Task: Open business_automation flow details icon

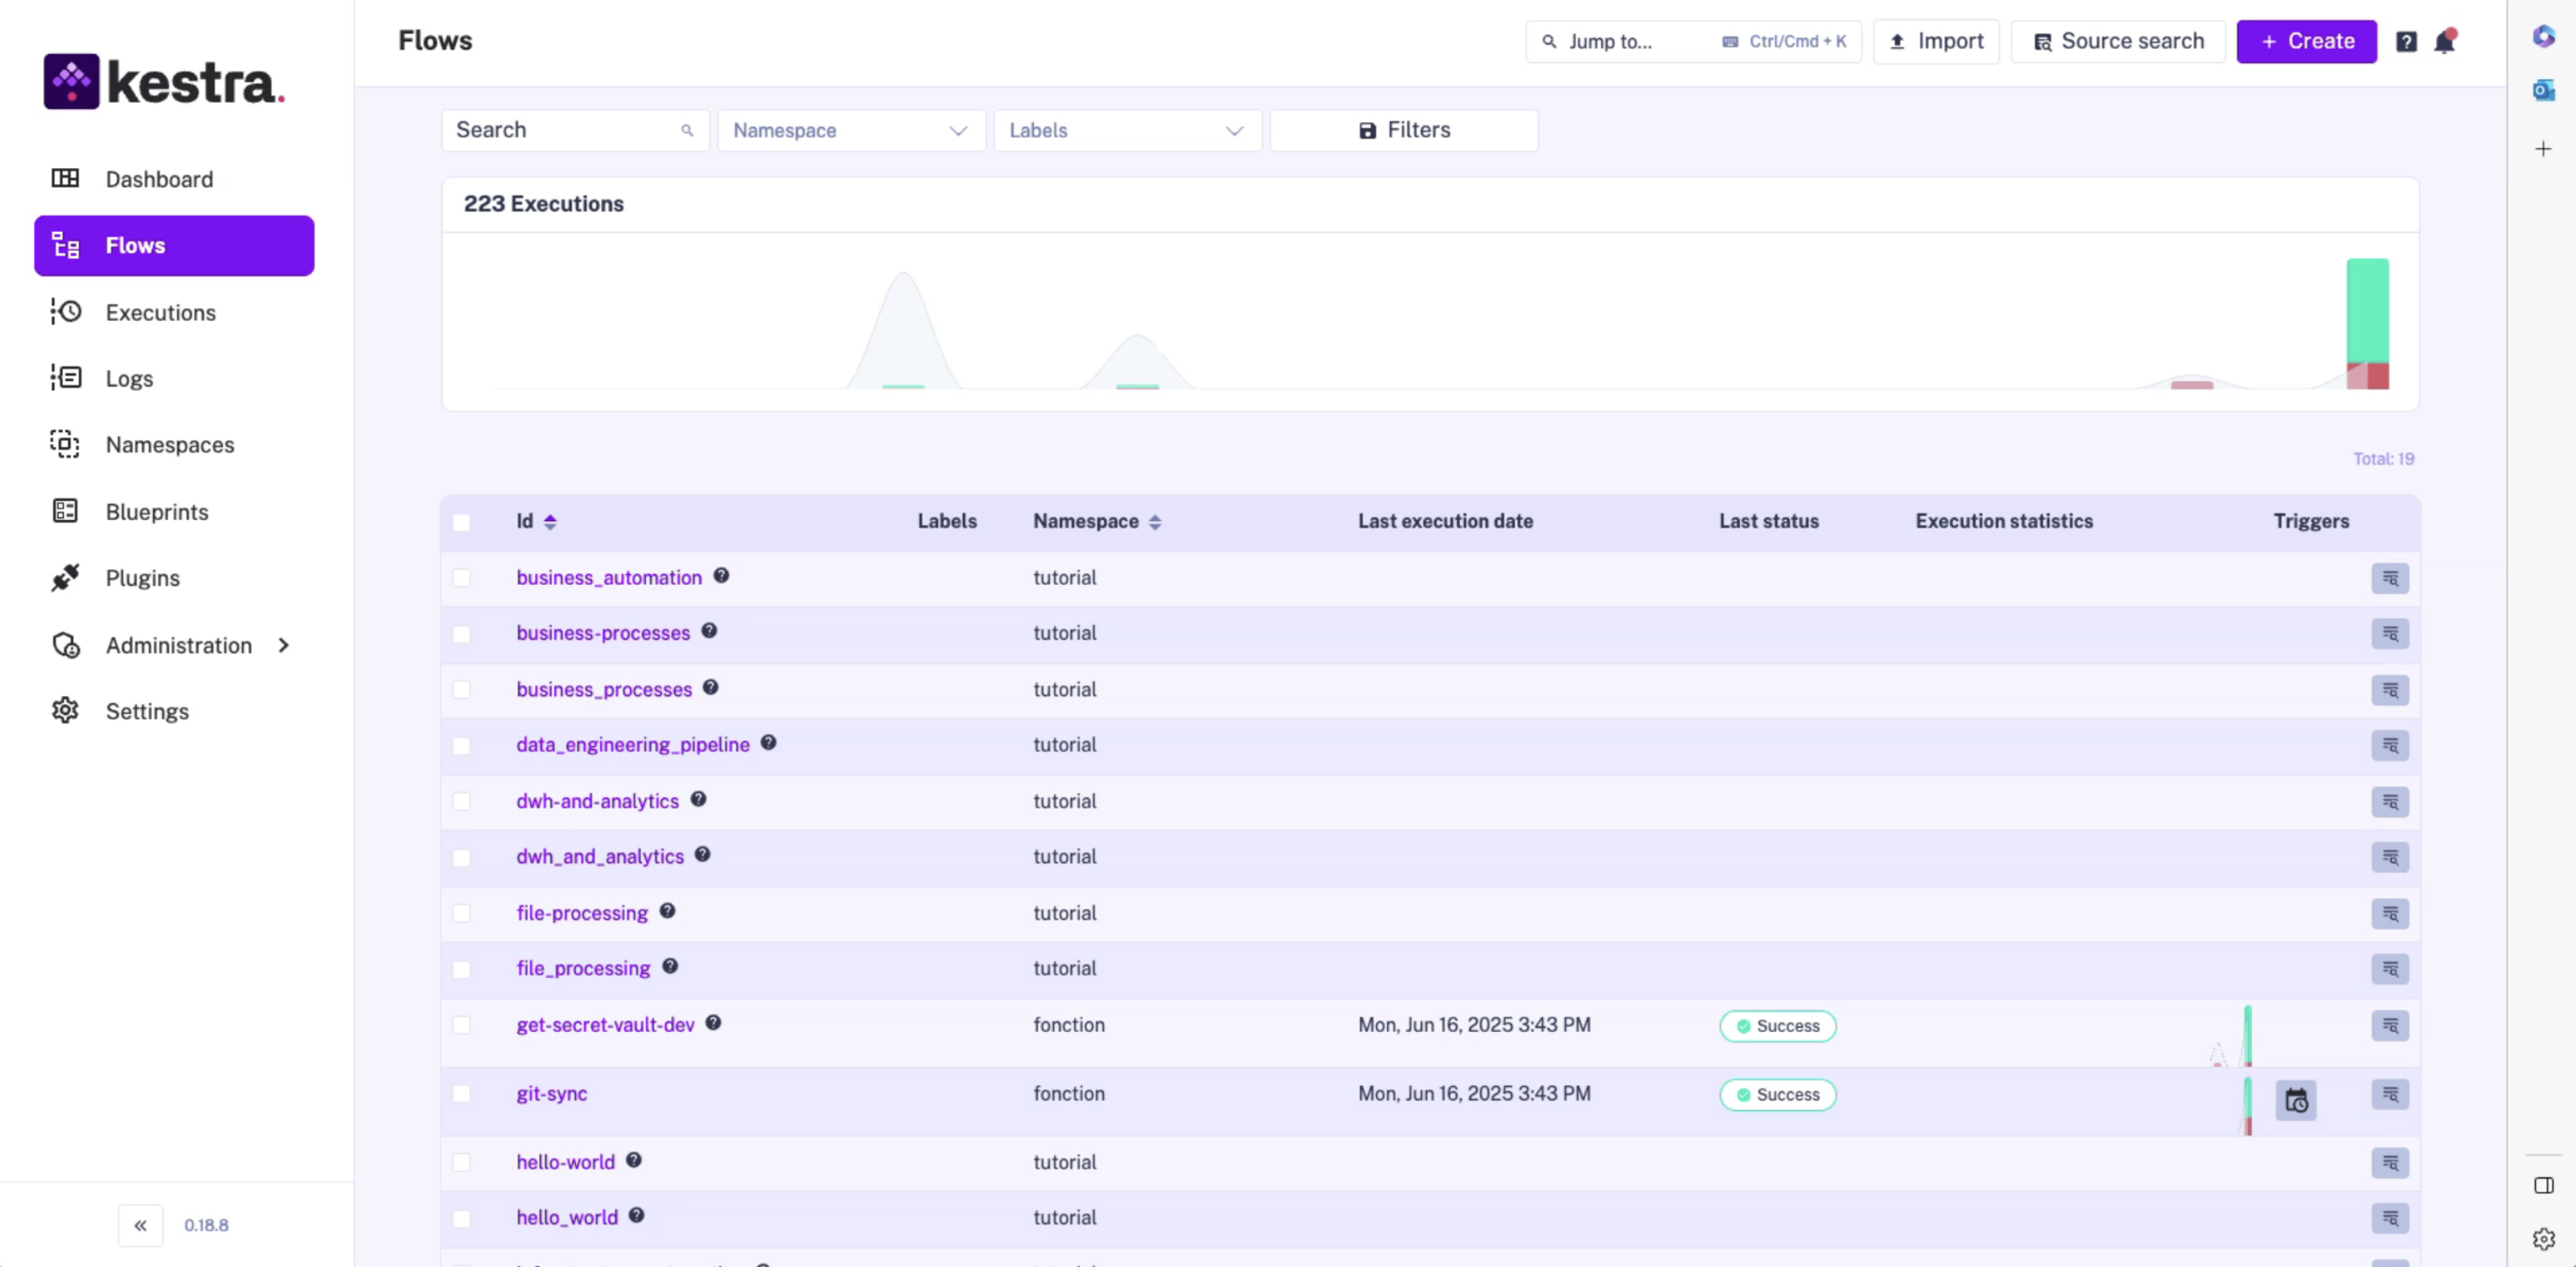Action: pos(2390,578)
